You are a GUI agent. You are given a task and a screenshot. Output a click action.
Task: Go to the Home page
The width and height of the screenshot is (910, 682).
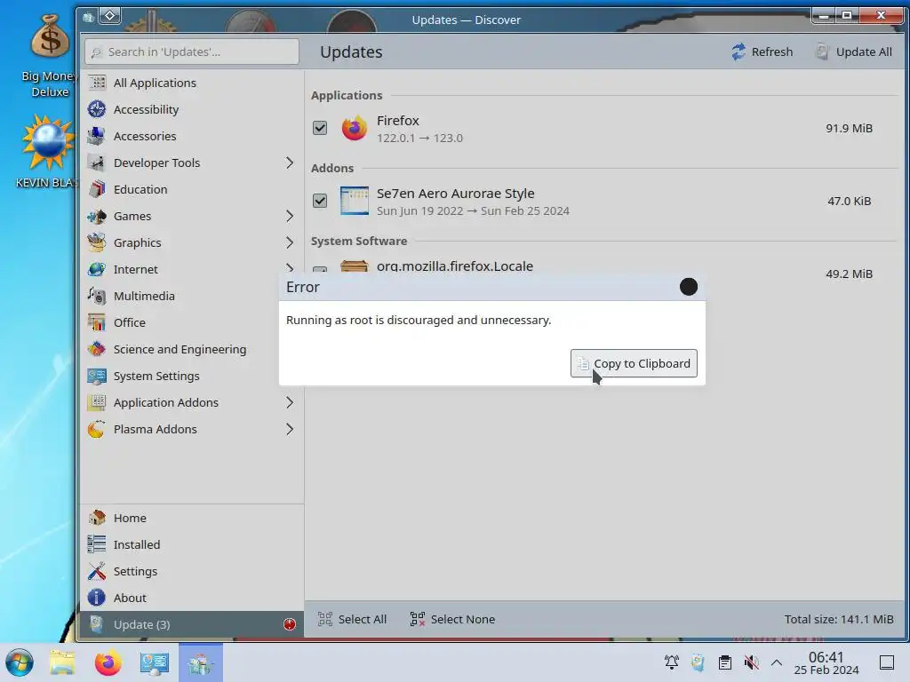tap(192, 518)
